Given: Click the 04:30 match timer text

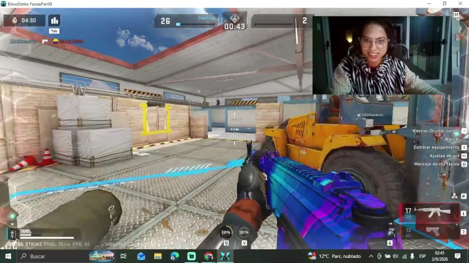Looking at the screenshot, I should coord(29,20).
